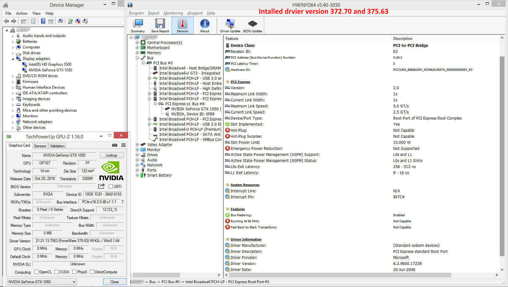Expand the Video Adapter node in HWiNFO
The height and width of the screenshot is (287, 508).
[137, 144]
